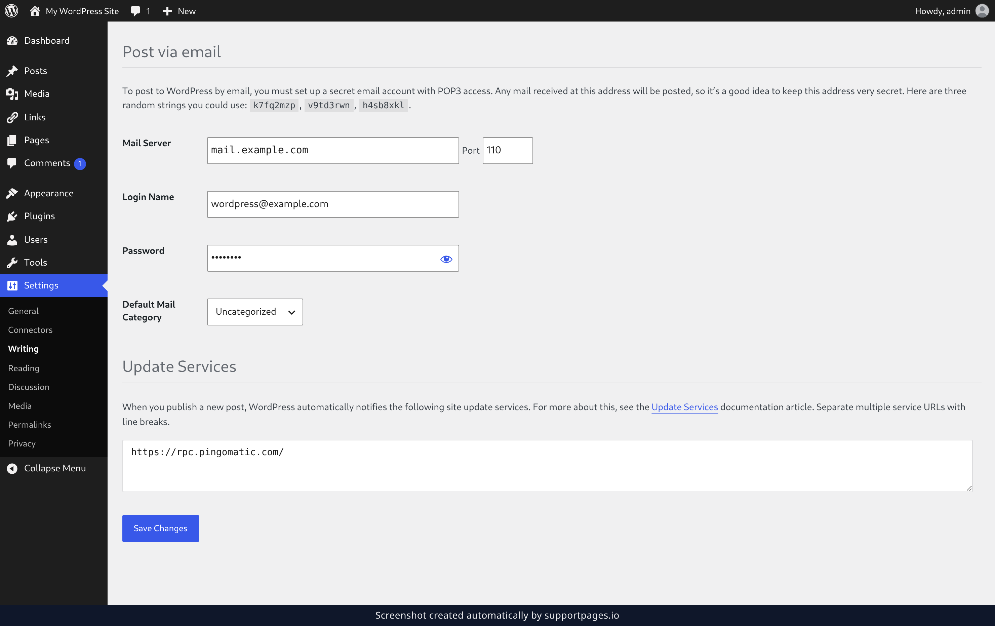Click the Plugins plug icon
The width and height of the screenshot is (995, 626).
[12, 216]
